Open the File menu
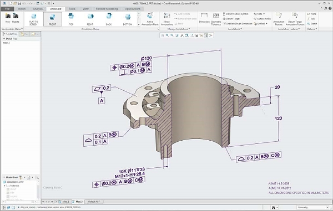 click(x=7, y=9)
